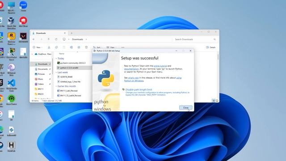Open the Razer Cortex green desktop icon
286x161 pixels.
click(11, 100)
